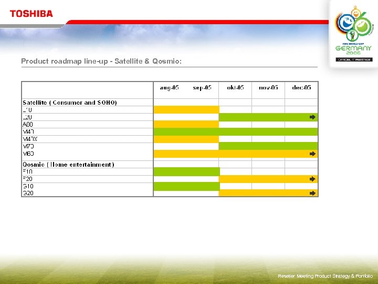Click the full-width yellow bar in the M60 row

[236, 154]
